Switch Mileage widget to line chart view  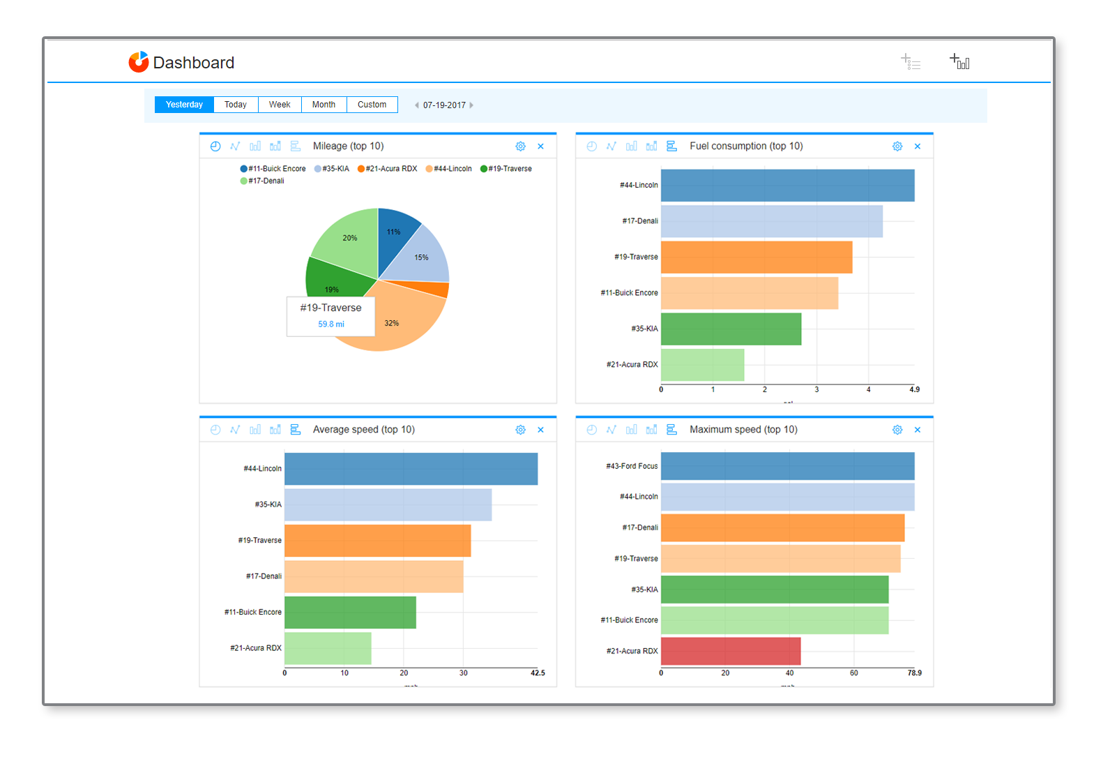click(235, 147)
